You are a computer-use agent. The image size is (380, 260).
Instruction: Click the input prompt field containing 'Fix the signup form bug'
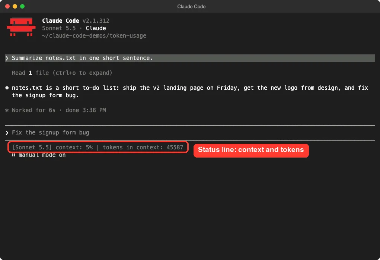pos(190,133)
